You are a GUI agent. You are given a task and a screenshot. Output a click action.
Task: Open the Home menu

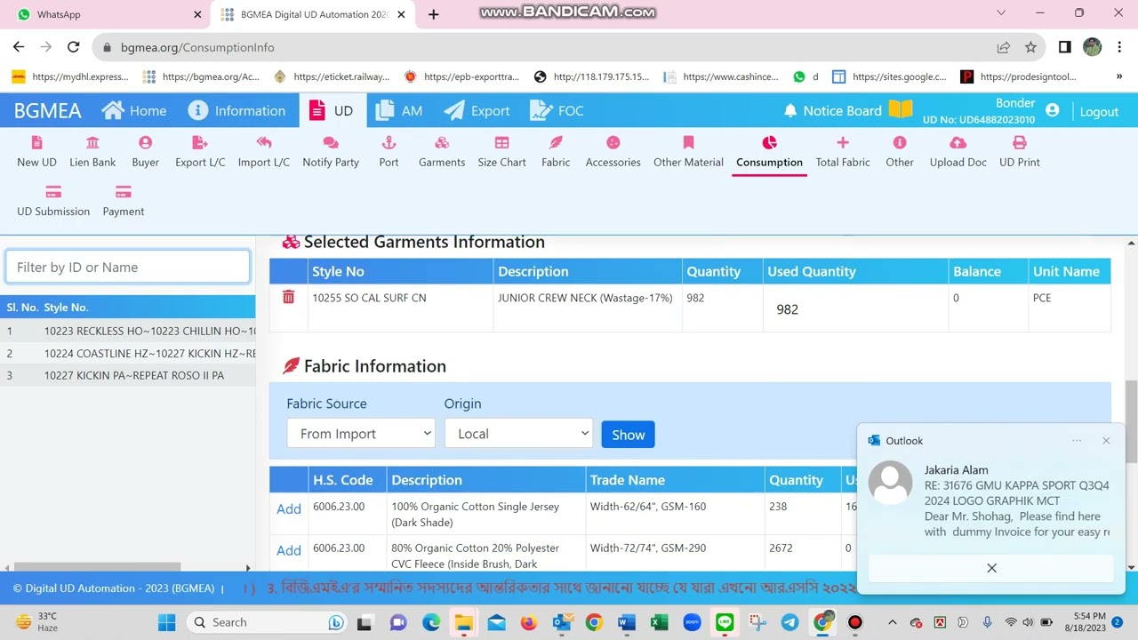pos(134,110)
